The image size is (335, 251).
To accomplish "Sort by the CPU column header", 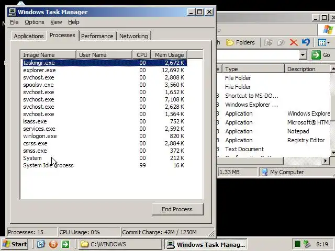I will point(142,55).
